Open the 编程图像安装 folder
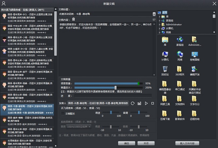 tap(165, 87)
